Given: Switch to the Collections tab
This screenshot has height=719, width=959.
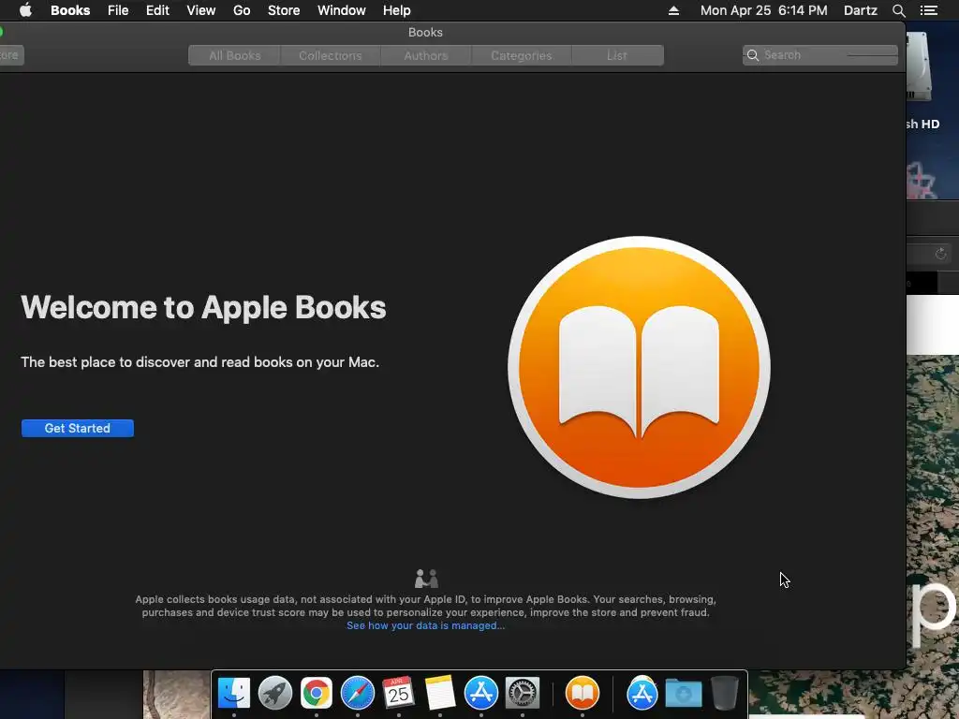Looking at the screenshot, I should 331,55.
